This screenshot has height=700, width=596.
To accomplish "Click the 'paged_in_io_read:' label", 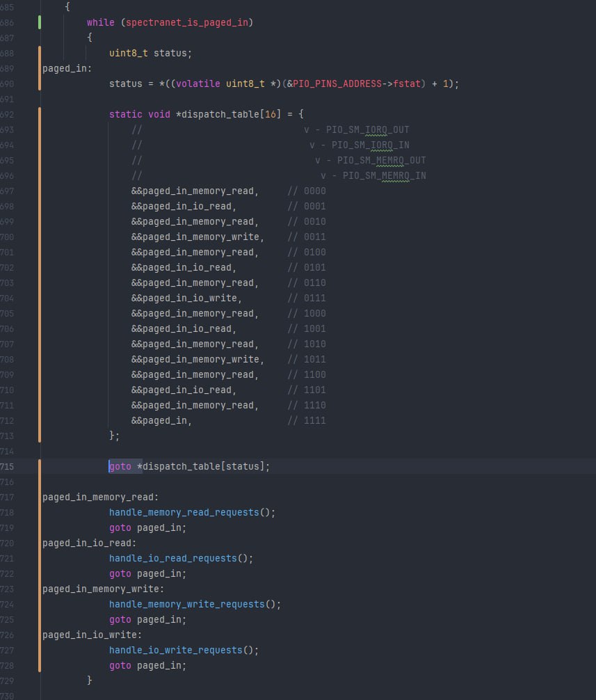I will 89,543.
